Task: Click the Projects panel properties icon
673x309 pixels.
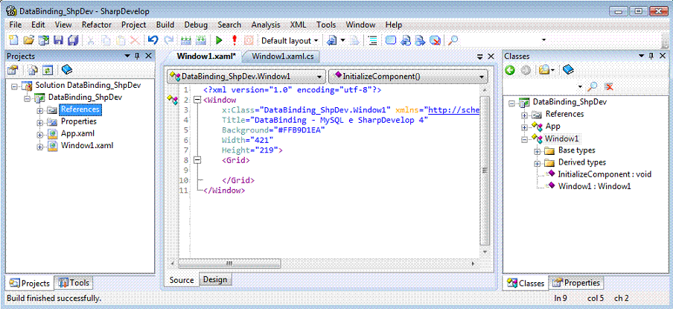Action: point(13,69)
